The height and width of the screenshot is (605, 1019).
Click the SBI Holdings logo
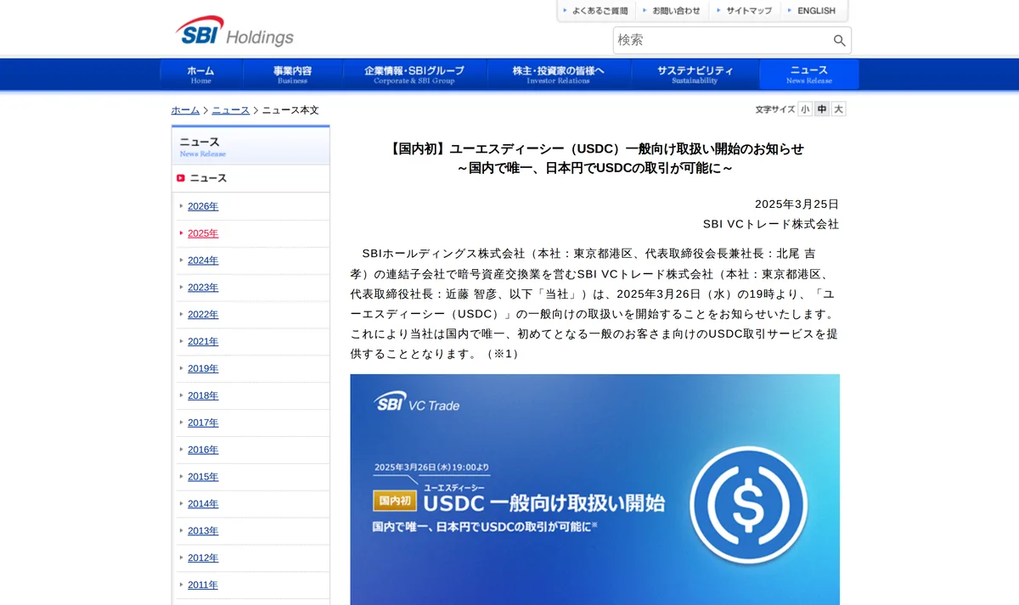[x=234, y=32]
